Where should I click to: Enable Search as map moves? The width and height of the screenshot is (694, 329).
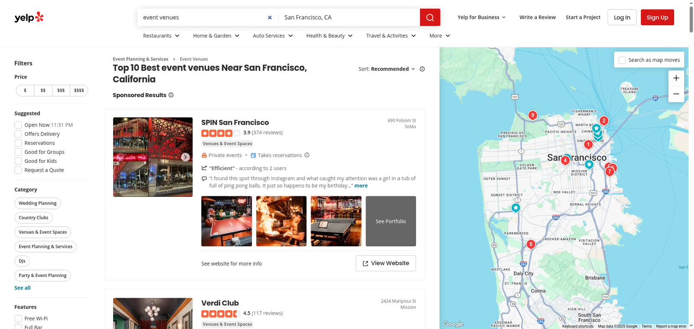coord(622,60)
